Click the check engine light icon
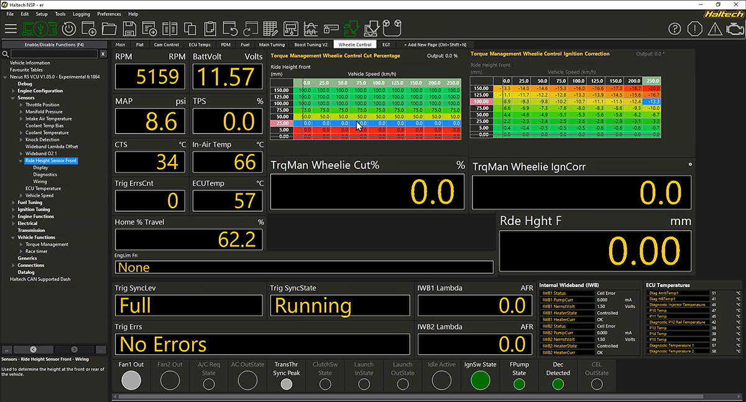 [734, 29]
